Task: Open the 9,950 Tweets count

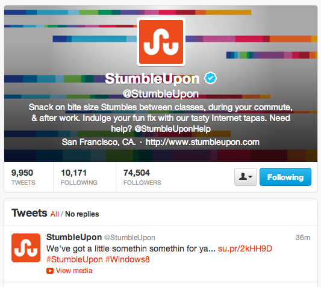Action: [23, 177]
